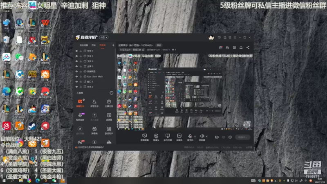Click room number 7846871 in header
Screen dimensions: 327x184
pyautogui.click(x=166, y=49)
